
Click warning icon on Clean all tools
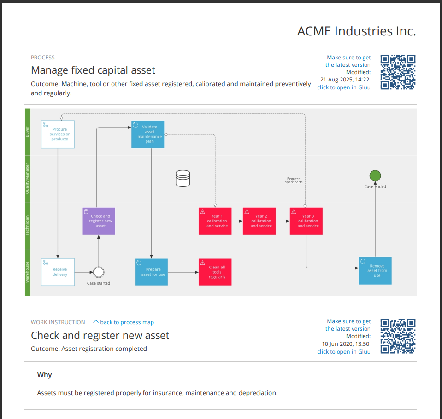pyautogui.click(x=202, y=262)
